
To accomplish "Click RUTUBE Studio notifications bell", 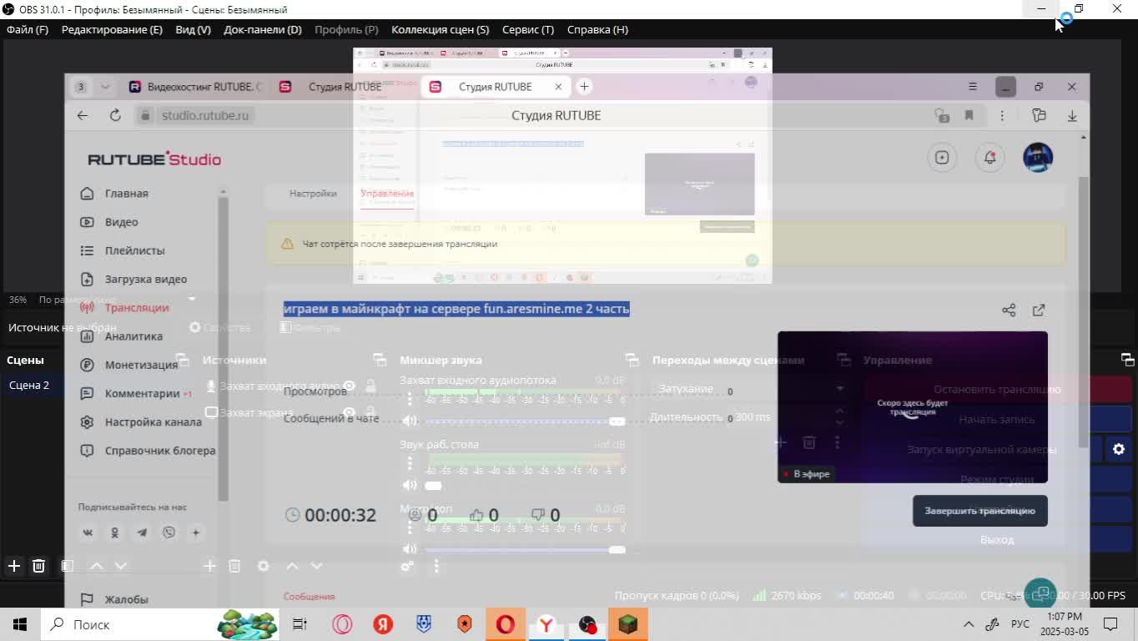I will [x=989, y=157].
